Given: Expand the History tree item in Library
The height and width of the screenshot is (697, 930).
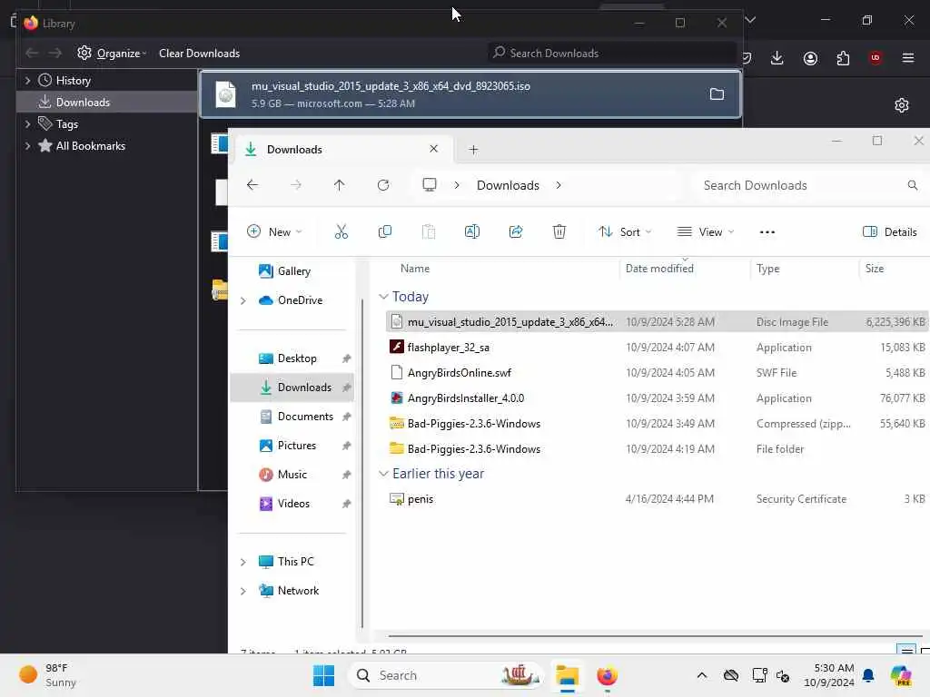Looking at the screenshot, I should point(27,81).
